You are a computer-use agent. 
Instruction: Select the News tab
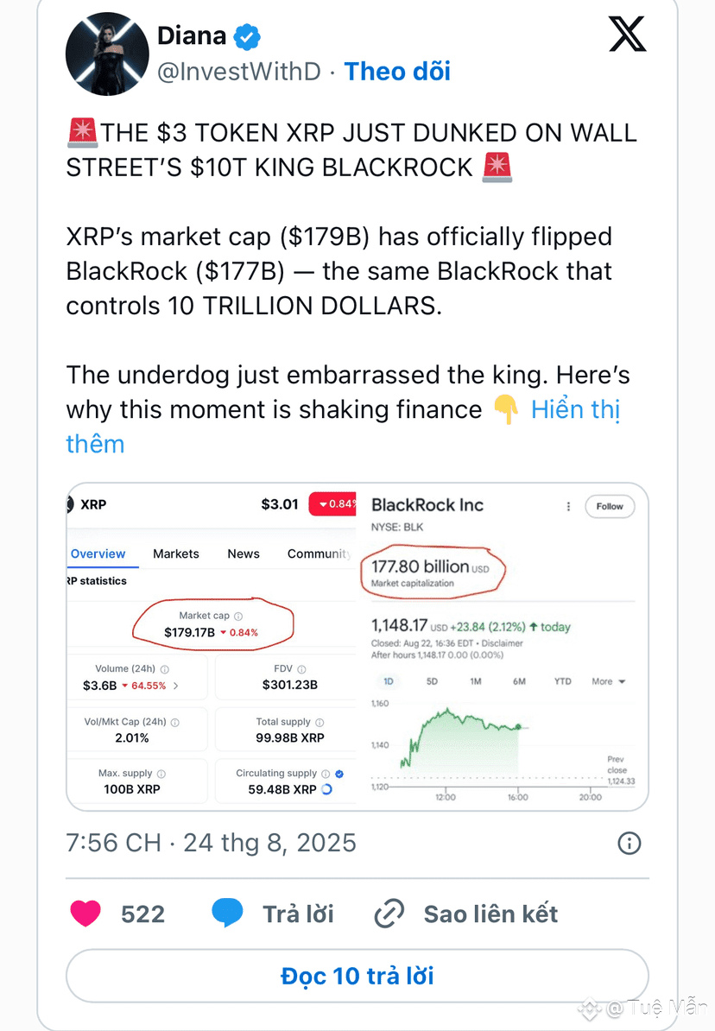click(x=244, y=553)
